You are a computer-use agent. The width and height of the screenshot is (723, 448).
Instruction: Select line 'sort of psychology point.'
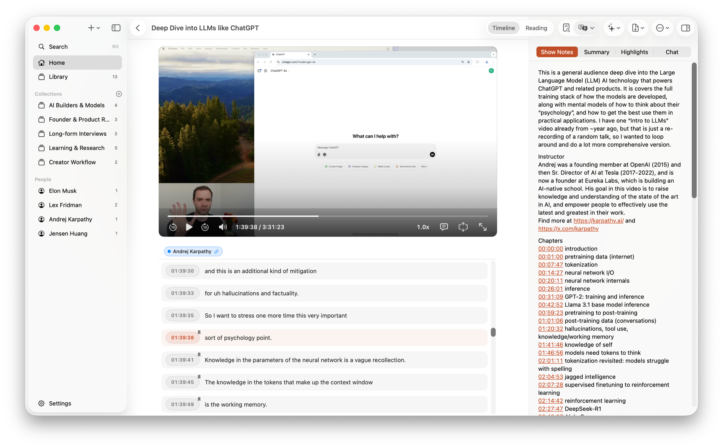pos(324,338)
